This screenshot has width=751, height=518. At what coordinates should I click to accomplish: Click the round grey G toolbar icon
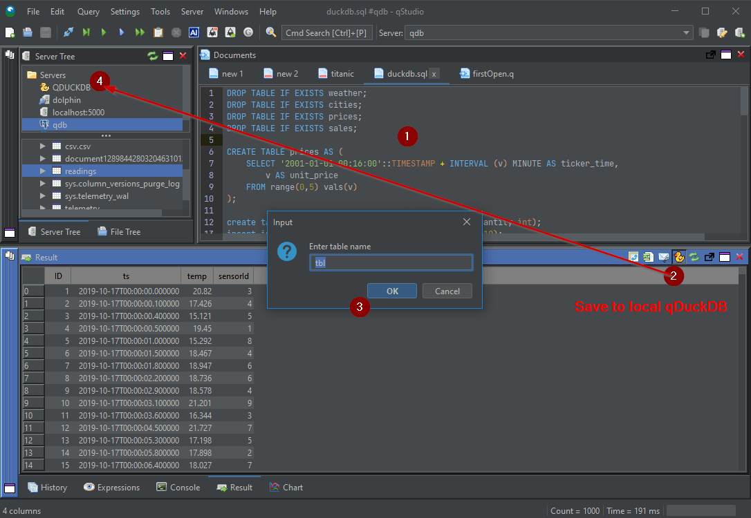[248, 32]
